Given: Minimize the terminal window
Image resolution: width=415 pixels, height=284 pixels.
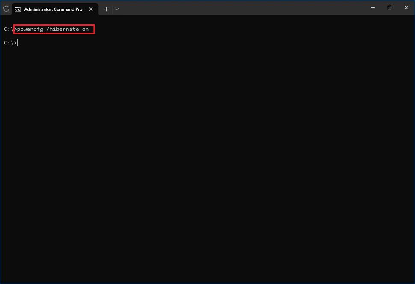Looking at the screenshot, I should tap(373, 7).
